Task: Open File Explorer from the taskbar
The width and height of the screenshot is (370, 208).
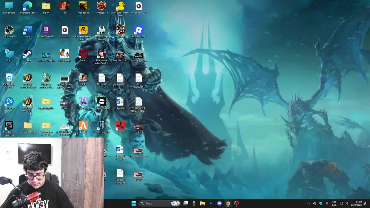Action: (202, 203)
